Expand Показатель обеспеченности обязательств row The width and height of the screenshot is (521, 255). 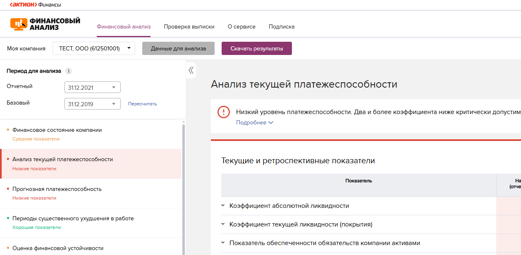point(223,243)
